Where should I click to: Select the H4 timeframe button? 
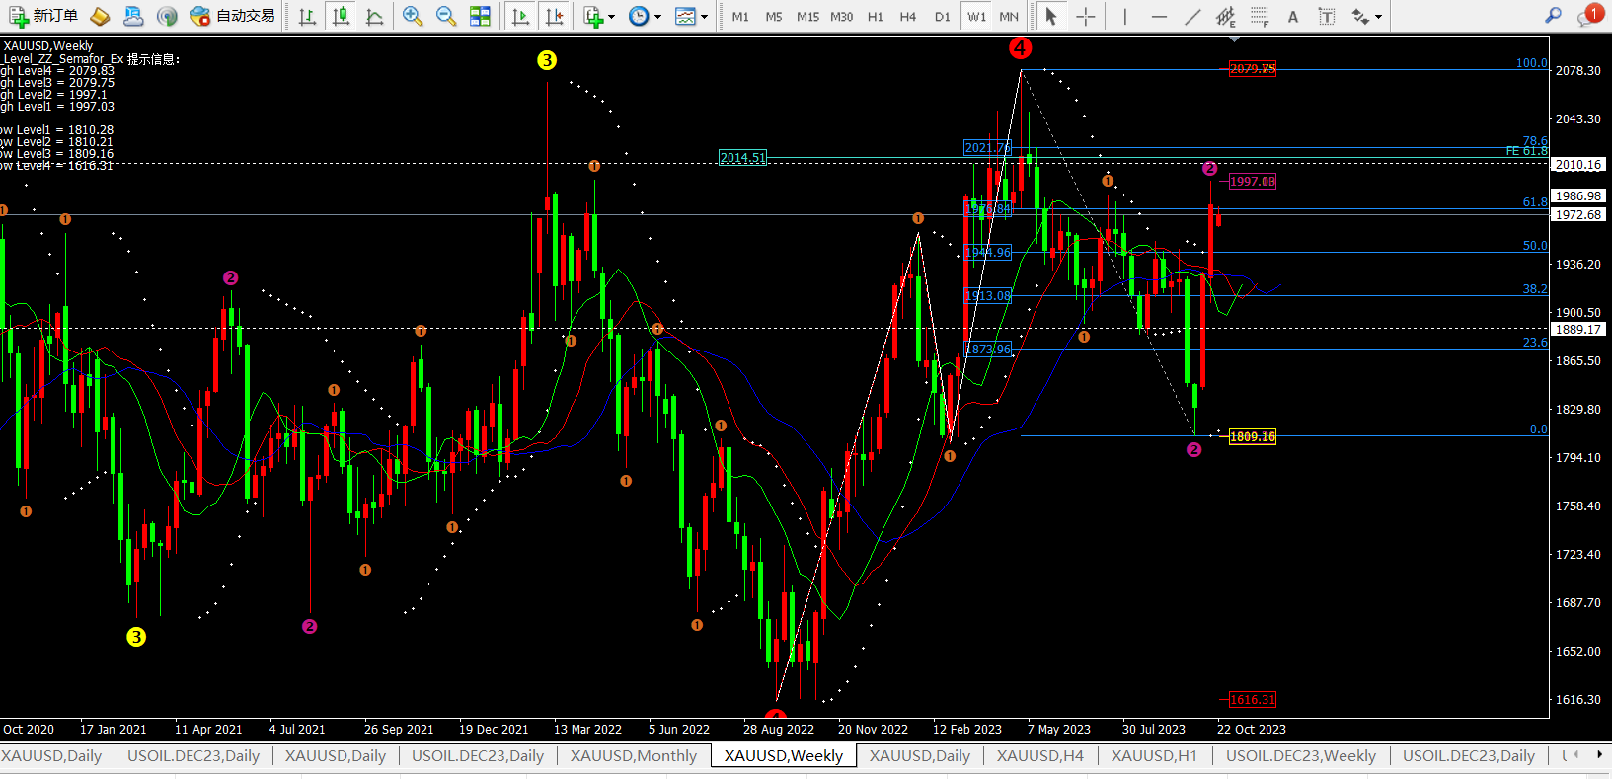click(x=908, y=16)
